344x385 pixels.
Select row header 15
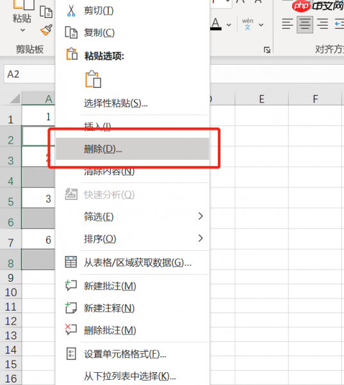click(x=11, y=363)
